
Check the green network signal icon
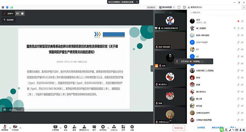pyautogui.click(x=12, y=7)
